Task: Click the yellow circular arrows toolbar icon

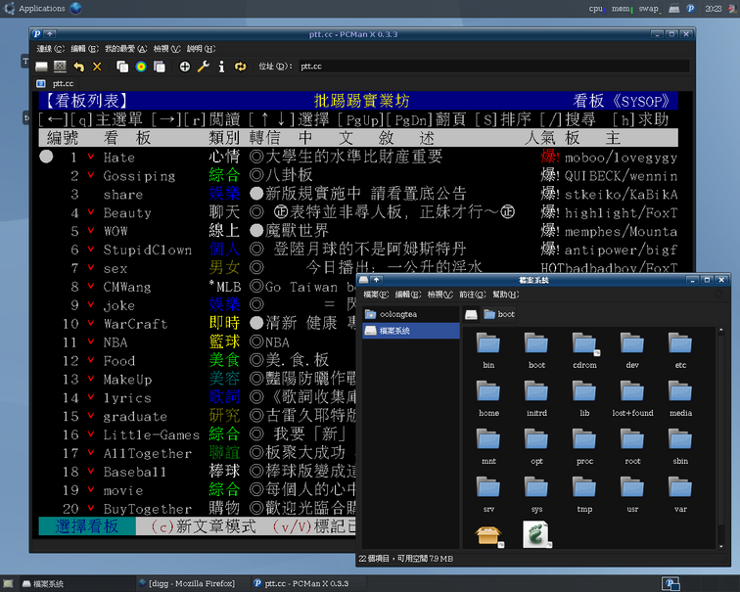Action: click(x=240, y=67)
